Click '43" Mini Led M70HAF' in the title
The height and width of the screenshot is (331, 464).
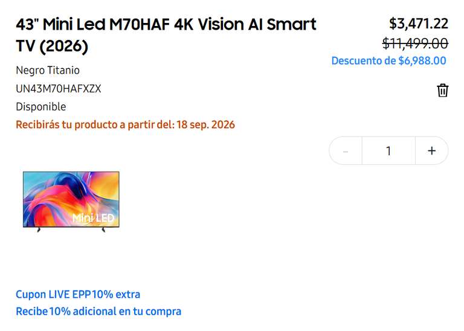coord(92,24)
